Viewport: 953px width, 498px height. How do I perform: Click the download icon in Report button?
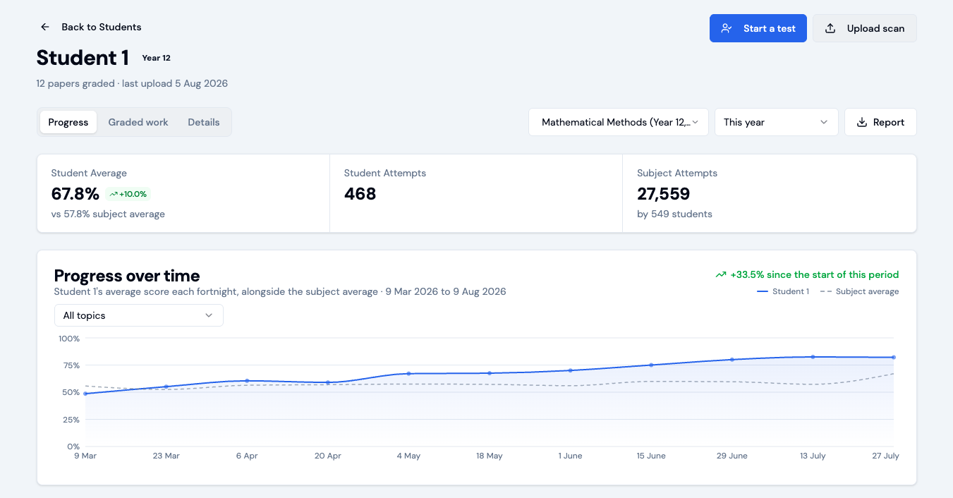pos(862,122)
